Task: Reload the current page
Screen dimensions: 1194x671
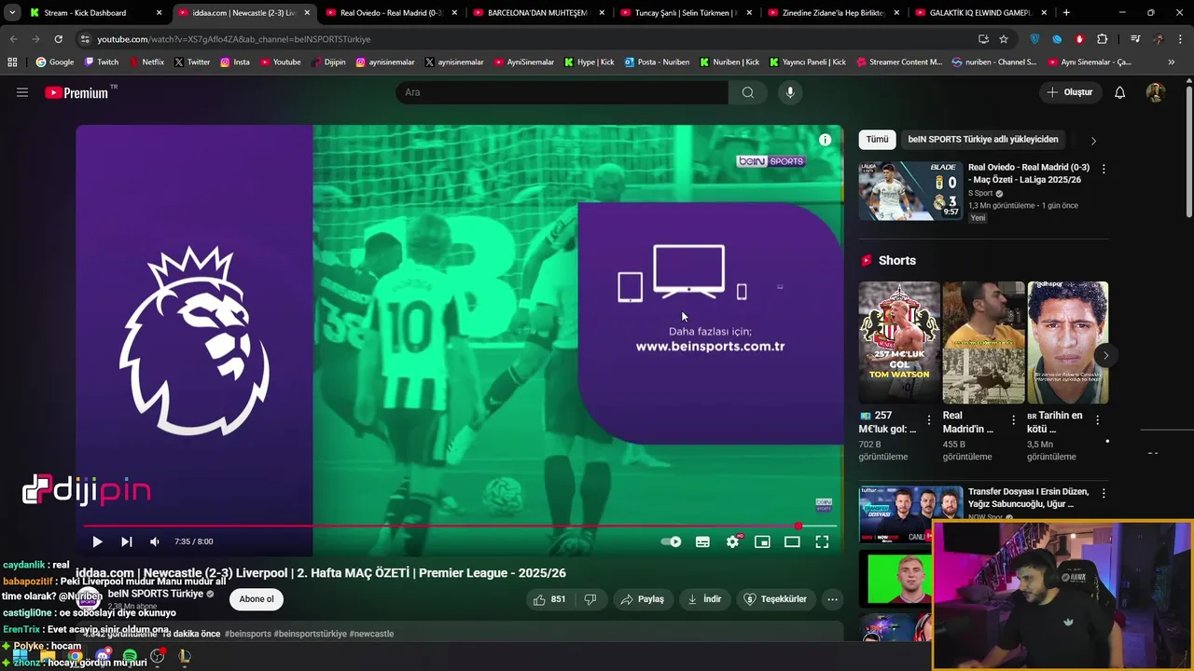Action: click(x=58, y=39)
